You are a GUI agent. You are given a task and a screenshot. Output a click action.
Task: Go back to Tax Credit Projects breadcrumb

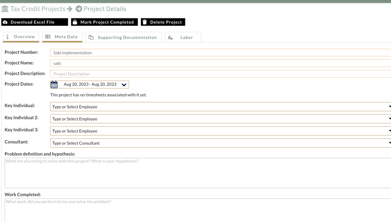pyautogui.click(x=38, y=9)
